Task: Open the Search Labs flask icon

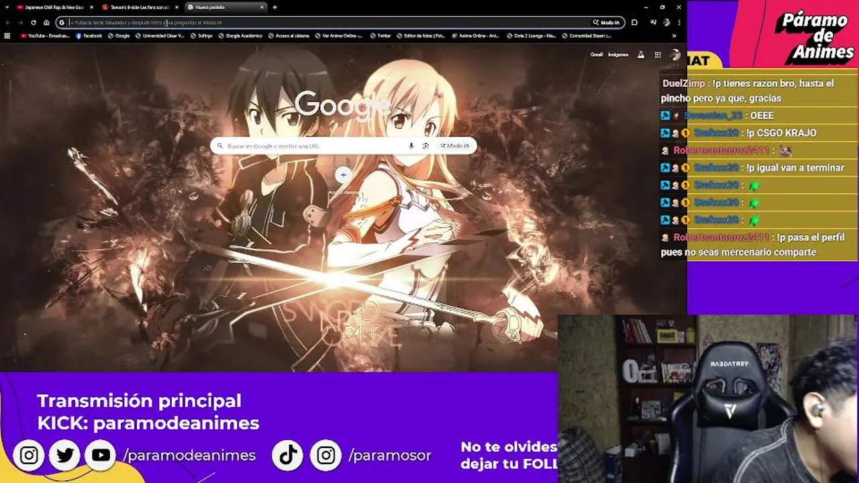Action: (x=641, y=54)
